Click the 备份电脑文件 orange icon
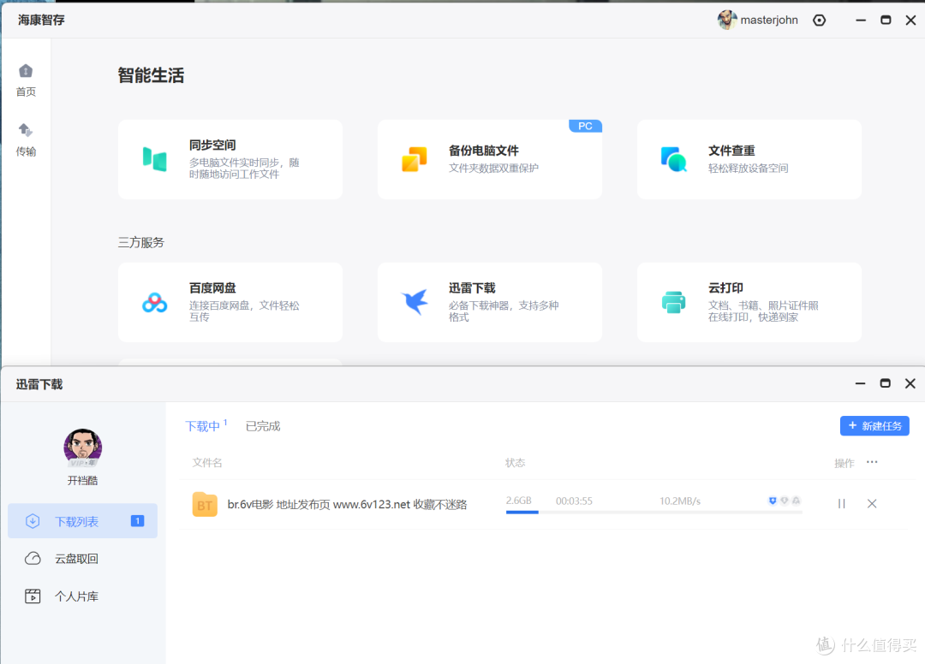 [415, 159]
